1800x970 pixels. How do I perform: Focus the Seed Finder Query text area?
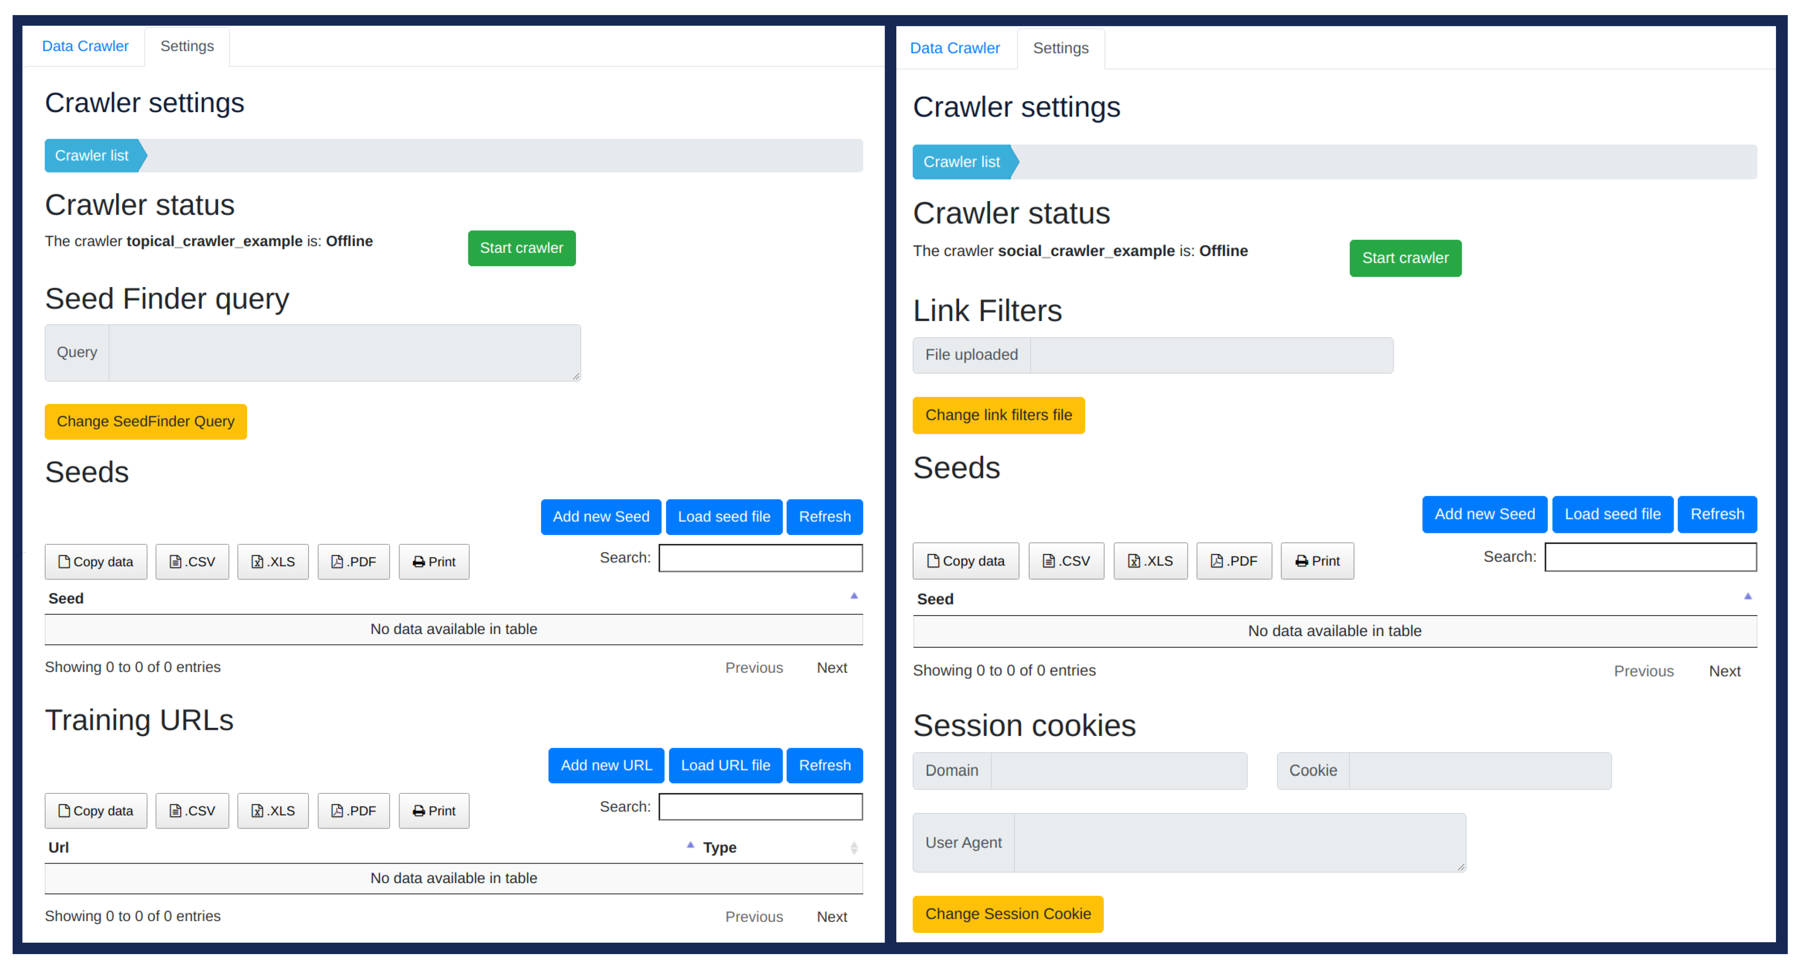tap(344, 352)
